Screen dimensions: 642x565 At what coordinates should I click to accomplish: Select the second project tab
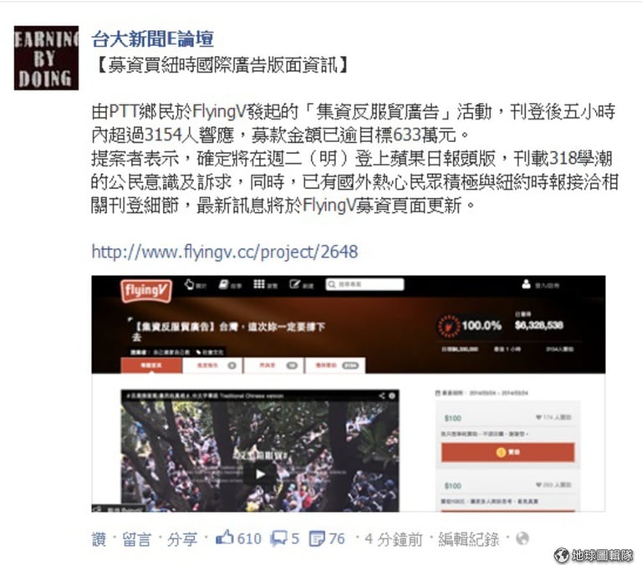tap(212, 365)
